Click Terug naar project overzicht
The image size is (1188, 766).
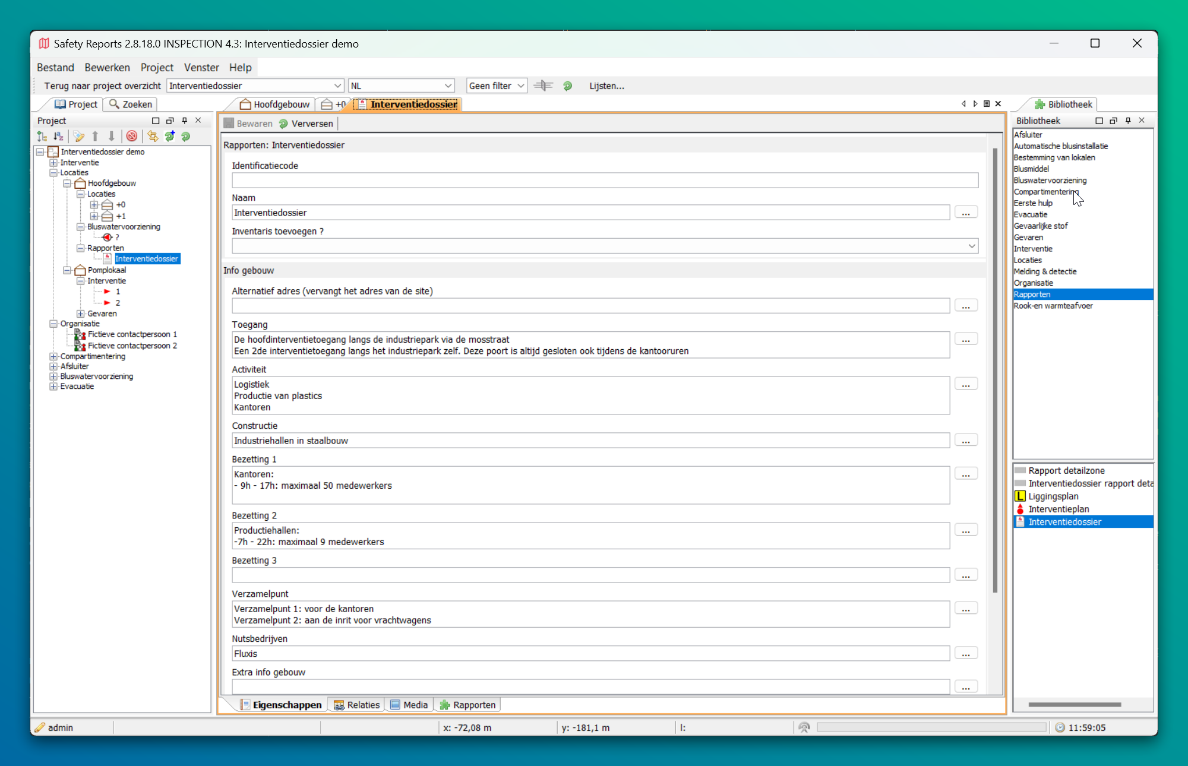102,86
